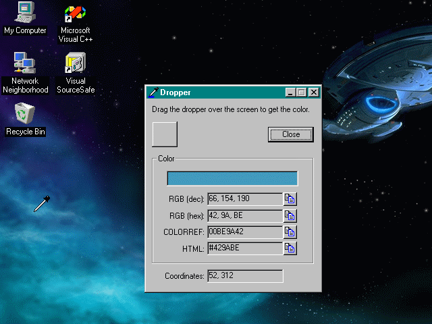Click the HTML field showing #429ABE
The image size is (432, 324).
(245, 248)
